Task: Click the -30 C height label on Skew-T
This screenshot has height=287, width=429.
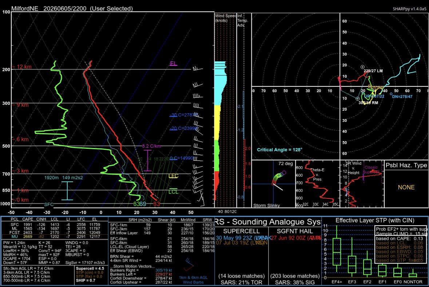Action: (x=183, y=115)
